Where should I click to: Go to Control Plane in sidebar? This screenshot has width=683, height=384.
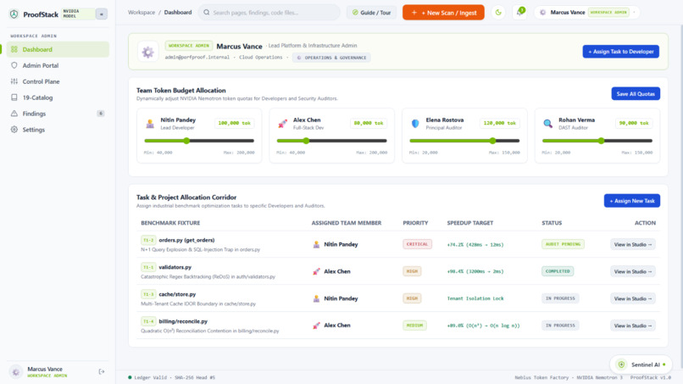point(58,81)
